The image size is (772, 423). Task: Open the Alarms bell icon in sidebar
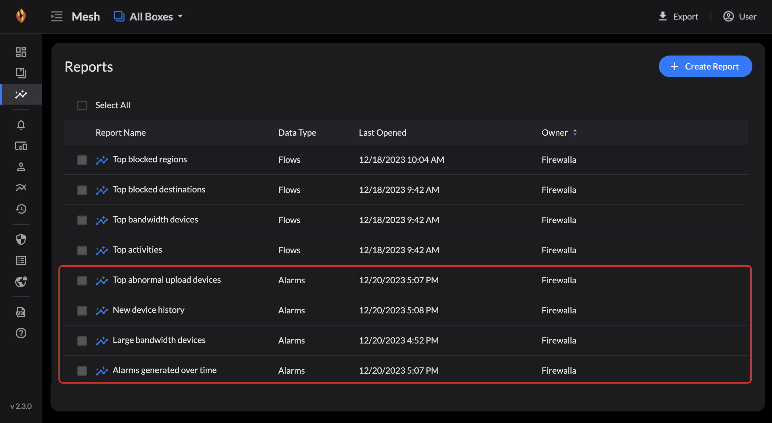(x=21, y=125)
